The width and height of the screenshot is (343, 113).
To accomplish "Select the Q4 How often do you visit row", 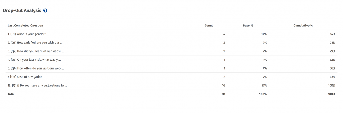I will click(x=171, y=68).
